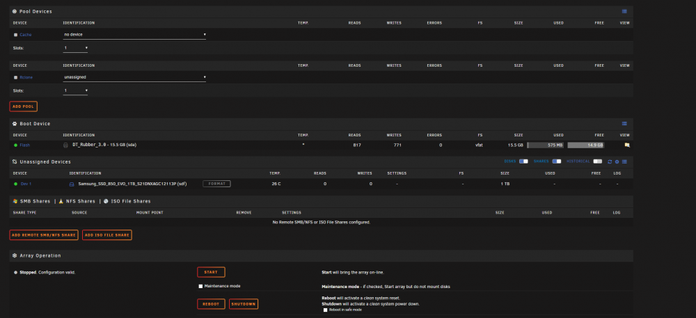This screenshot has height=318, width=696.
Task: Click the MOUNT POINT column header
Action: pos(150,212)
